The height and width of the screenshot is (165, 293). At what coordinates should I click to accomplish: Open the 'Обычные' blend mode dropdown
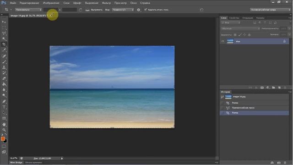coord(240,28)
